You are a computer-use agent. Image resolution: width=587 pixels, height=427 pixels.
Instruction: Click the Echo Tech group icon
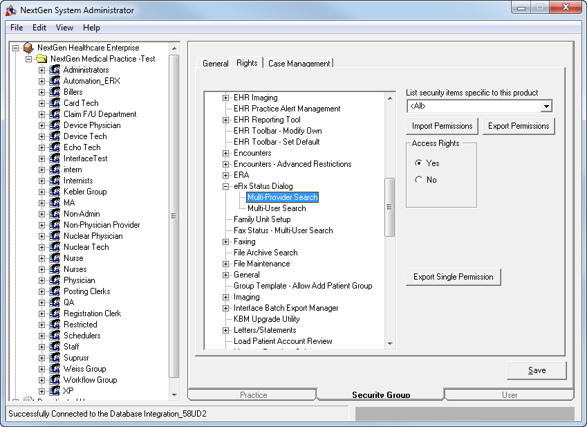pyautogui.click(x=55, y=147)
